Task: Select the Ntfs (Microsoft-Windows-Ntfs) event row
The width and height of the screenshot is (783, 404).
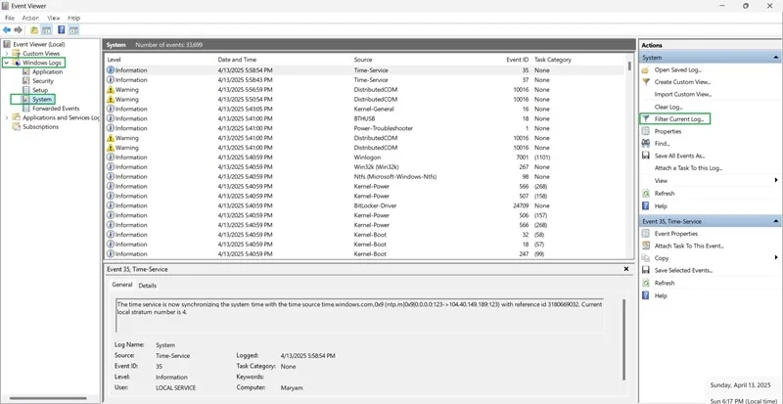Action: (x=364, y=177)
